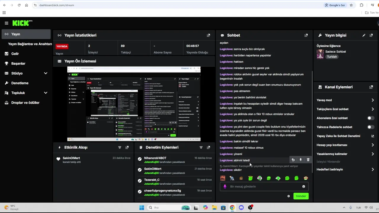Open OBS Studio from the taskbar
The height and width of the screenshot is (213, 379).
click(x=250, y=208)
